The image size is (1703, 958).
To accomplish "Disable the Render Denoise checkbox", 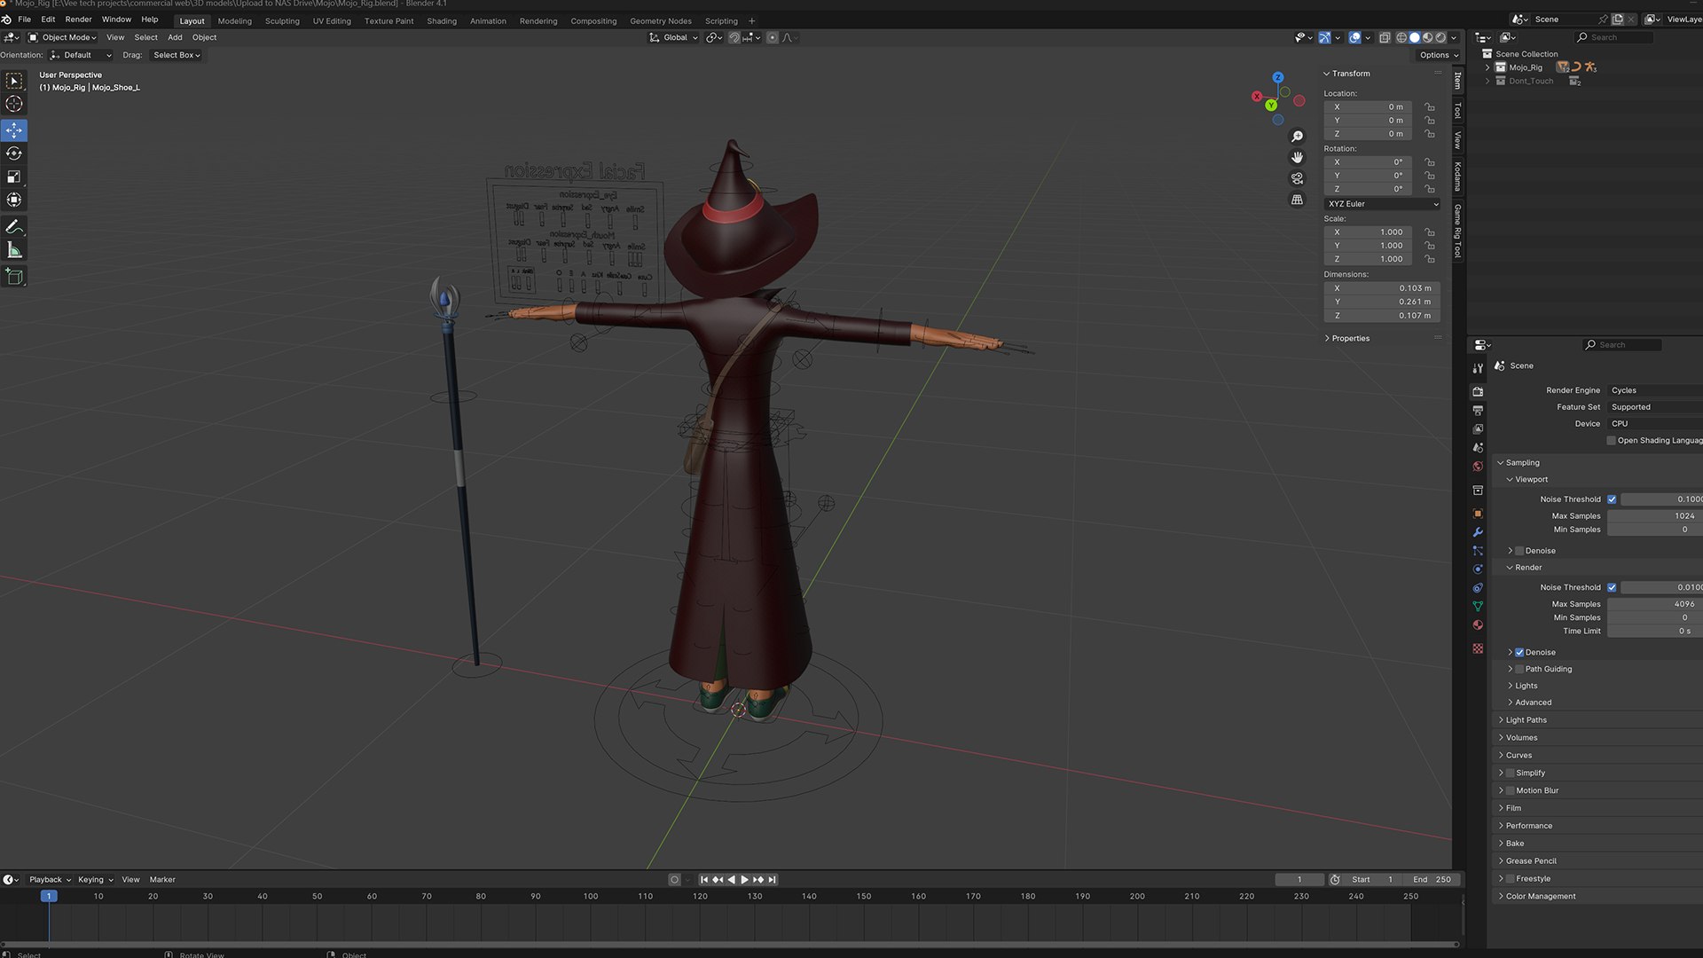I will 1519,652.
